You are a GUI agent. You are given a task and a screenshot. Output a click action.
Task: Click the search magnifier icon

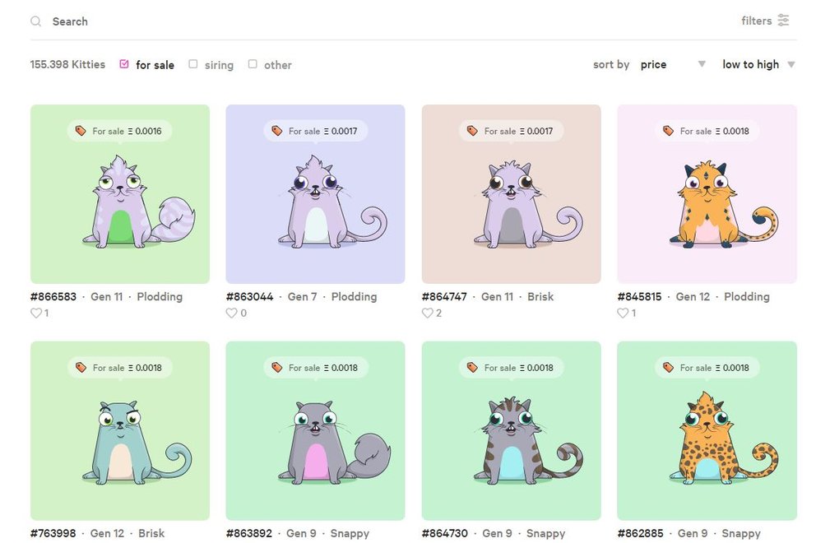[35, 21]
